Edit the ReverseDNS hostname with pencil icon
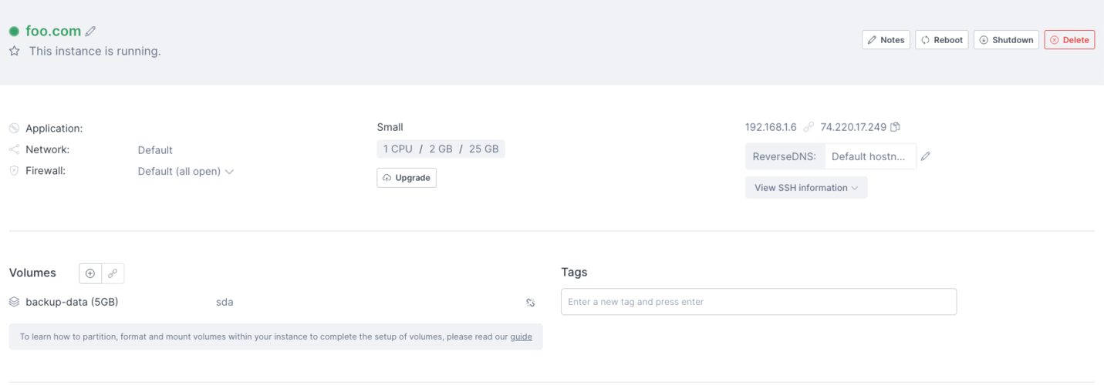Image resolution: width=1104 pixels, height=385 pixels. [926, 156]
